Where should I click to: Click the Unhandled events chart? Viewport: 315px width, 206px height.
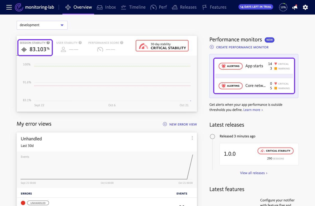[107, 167]
